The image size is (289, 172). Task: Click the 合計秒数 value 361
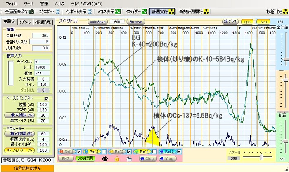40,35
